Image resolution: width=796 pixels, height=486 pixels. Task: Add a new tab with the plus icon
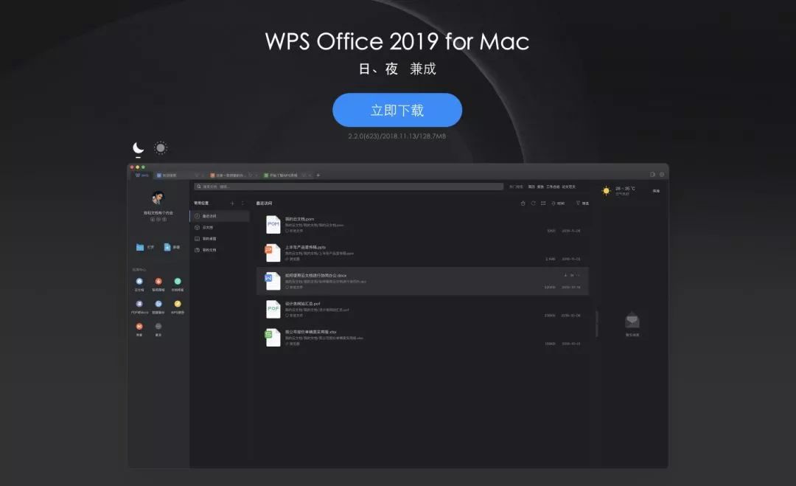click(318, 176)
